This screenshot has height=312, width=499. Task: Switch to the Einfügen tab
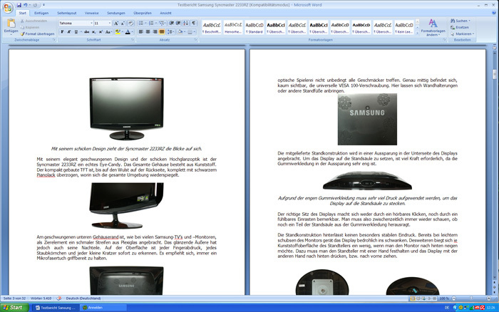(41, 13)
